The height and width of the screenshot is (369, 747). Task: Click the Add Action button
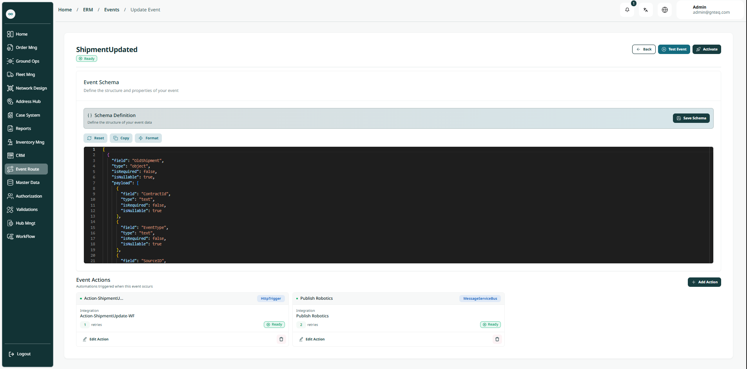704,282
